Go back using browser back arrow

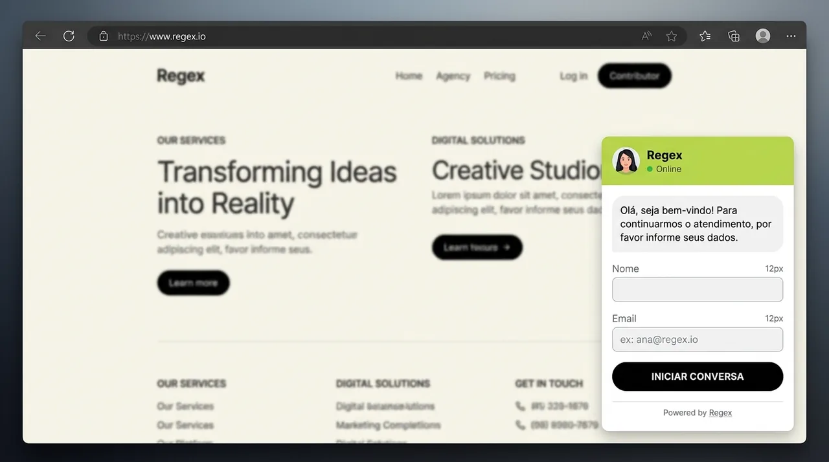40,36
